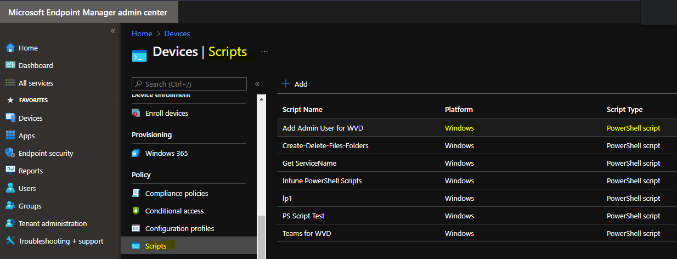Select Dashboard in the left navigation
677x259 pixels.
[x=36, y=65]
